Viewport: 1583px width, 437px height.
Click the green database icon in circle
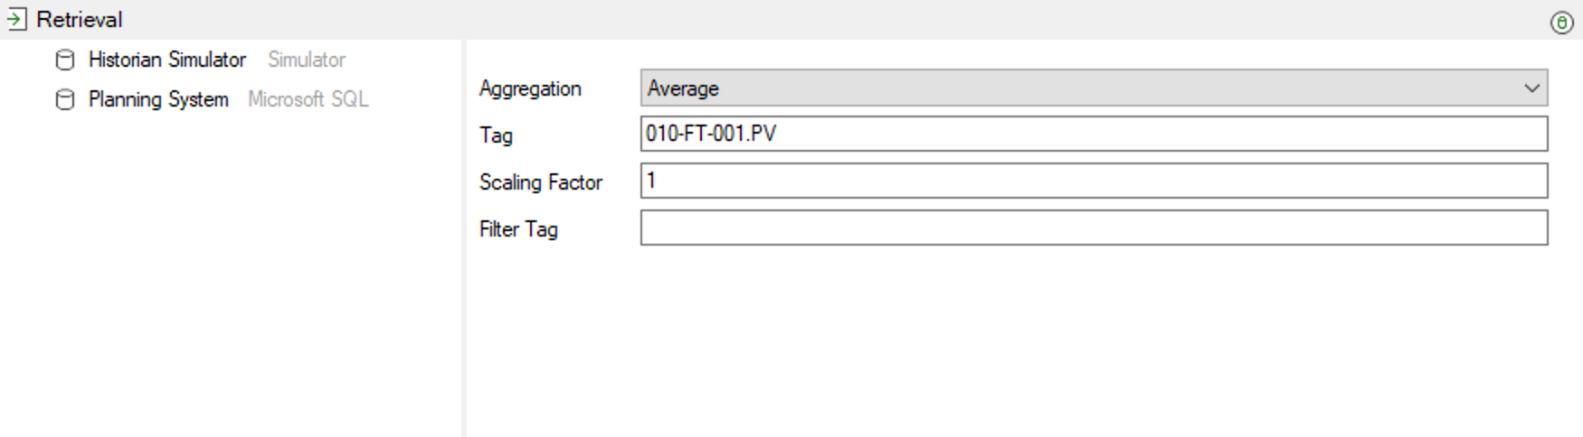pos(1561,23)
